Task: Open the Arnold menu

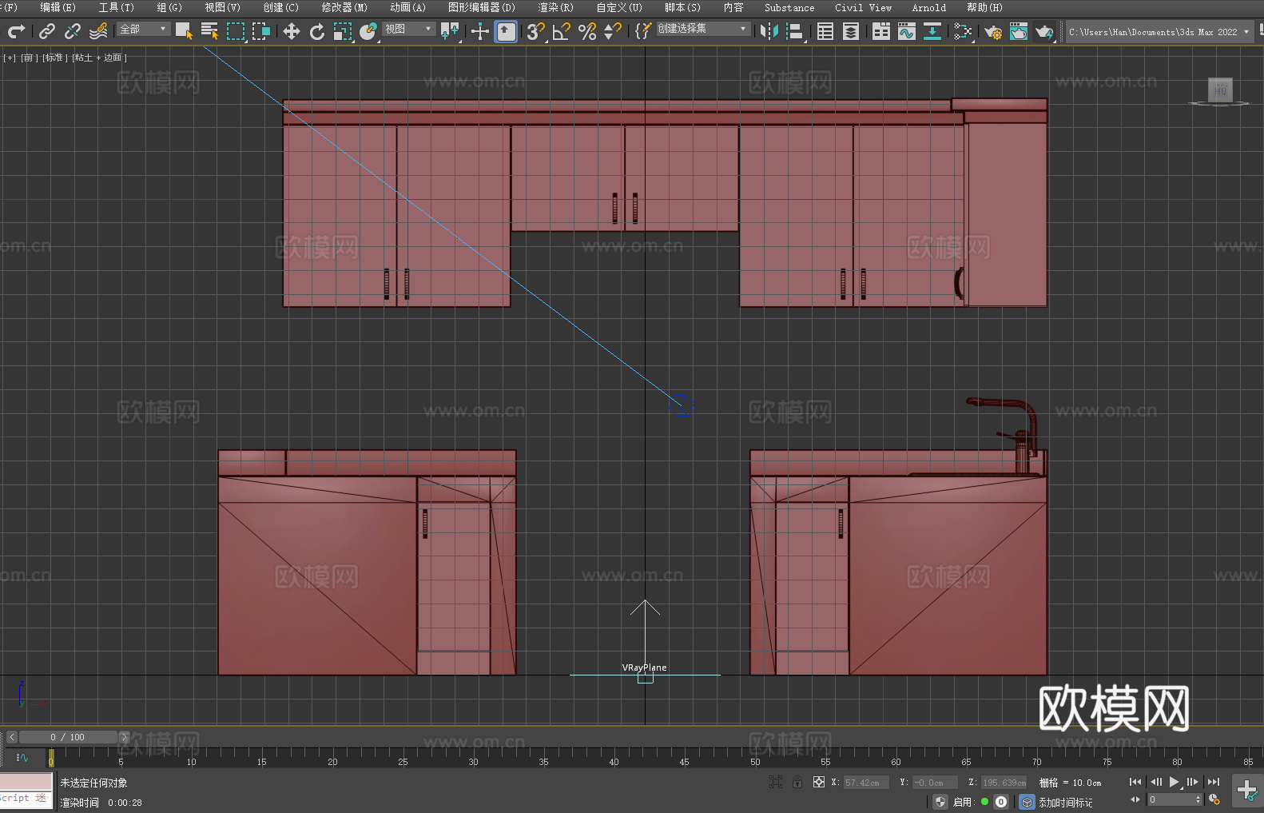Action: 929,7
